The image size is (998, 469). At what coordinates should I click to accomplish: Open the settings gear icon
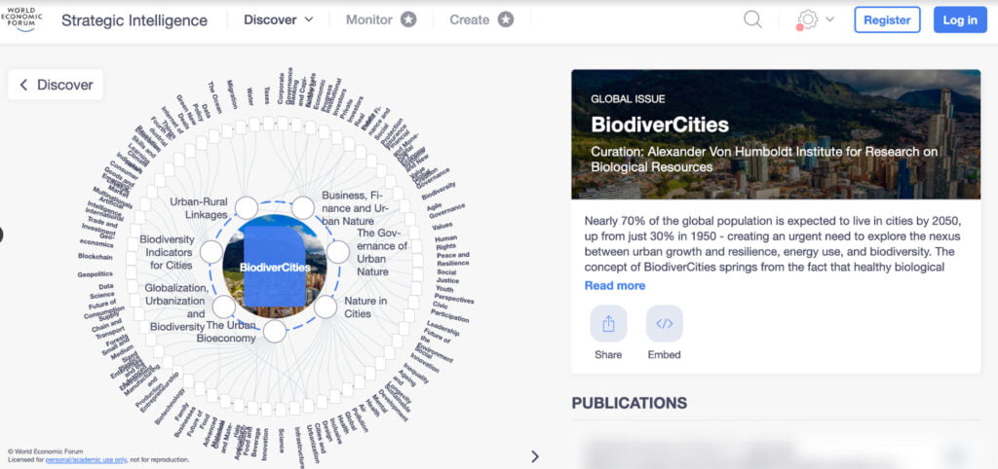pos(807,19)
